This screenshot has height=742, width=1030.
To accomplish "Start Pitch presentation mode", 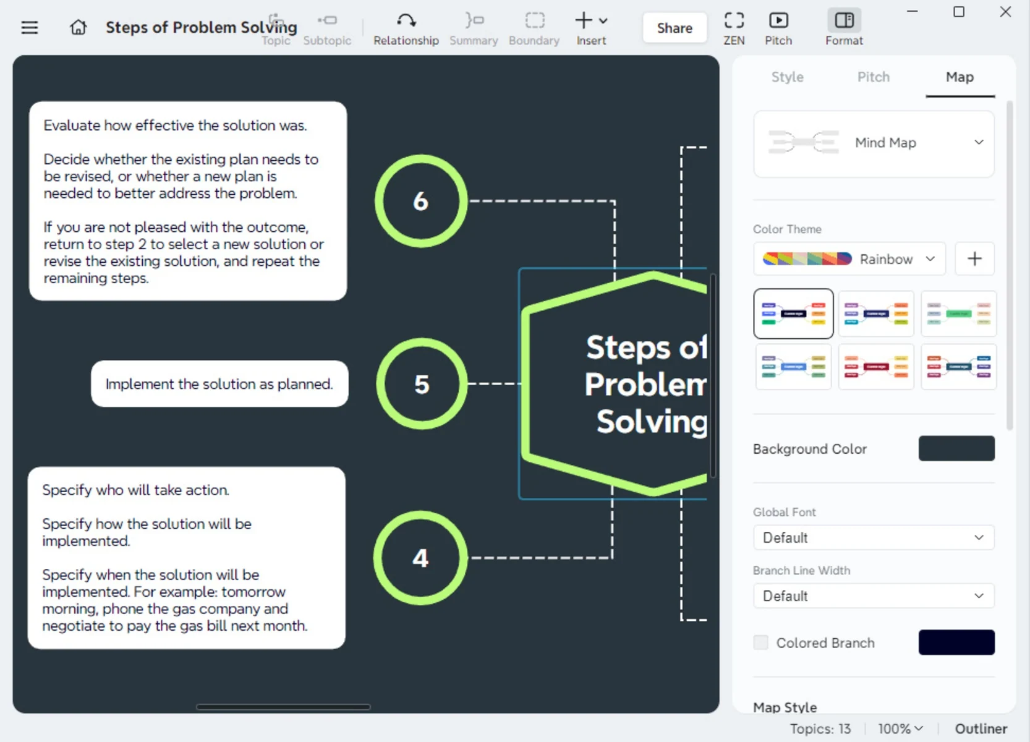I will (x=778, y=29).
